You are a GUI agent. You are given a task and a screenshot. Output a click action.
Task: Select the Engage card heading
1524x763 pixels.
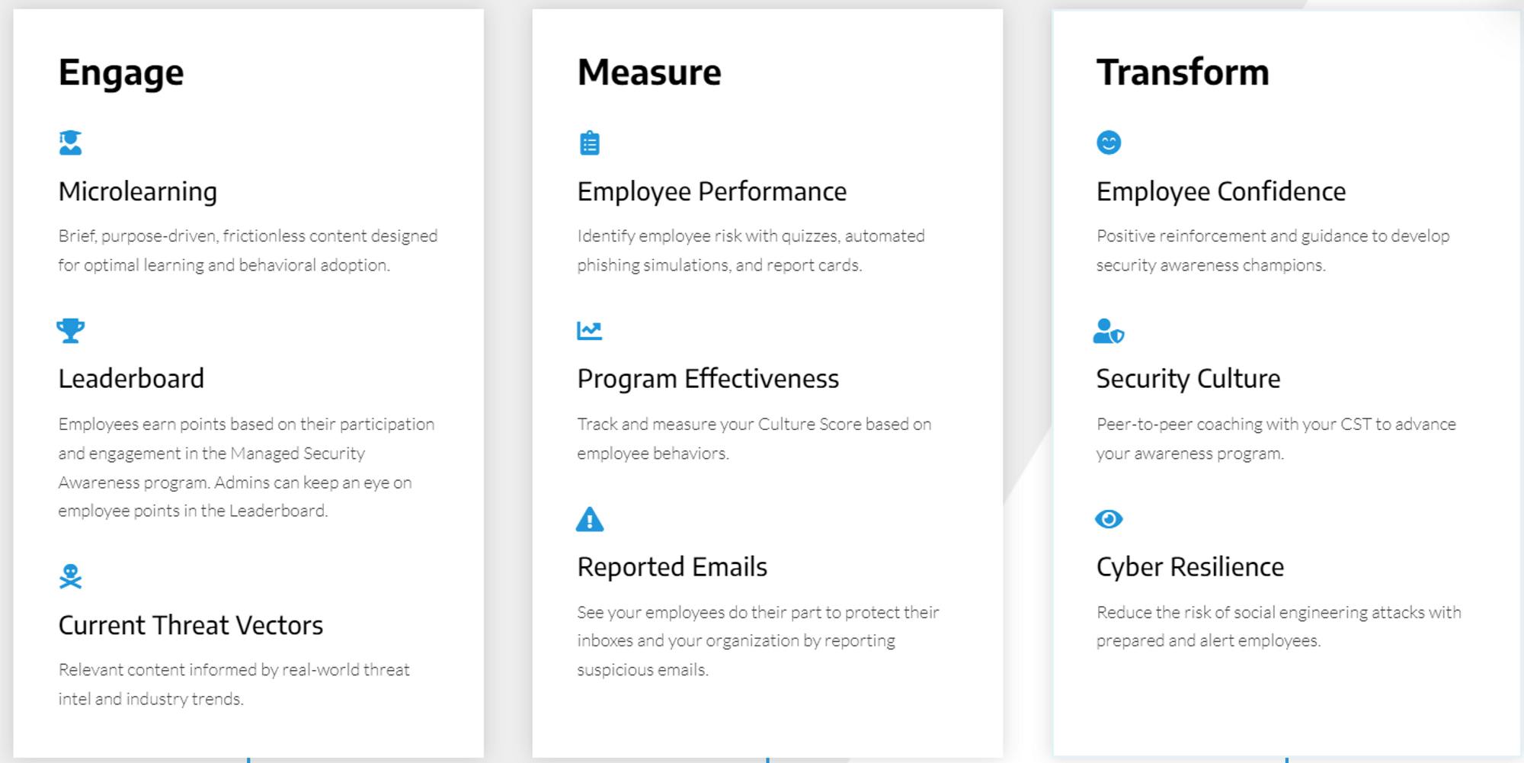121,73
